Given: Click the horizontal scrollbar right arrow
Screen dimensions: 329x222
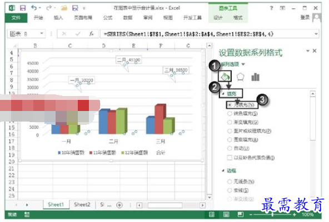Looking at the screenshot, I should tap(202, 205).
